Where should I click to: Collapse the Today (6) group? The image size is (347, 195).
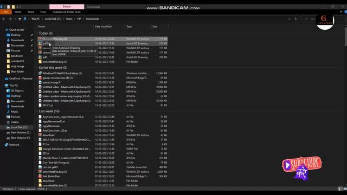[x=37, y=34]
